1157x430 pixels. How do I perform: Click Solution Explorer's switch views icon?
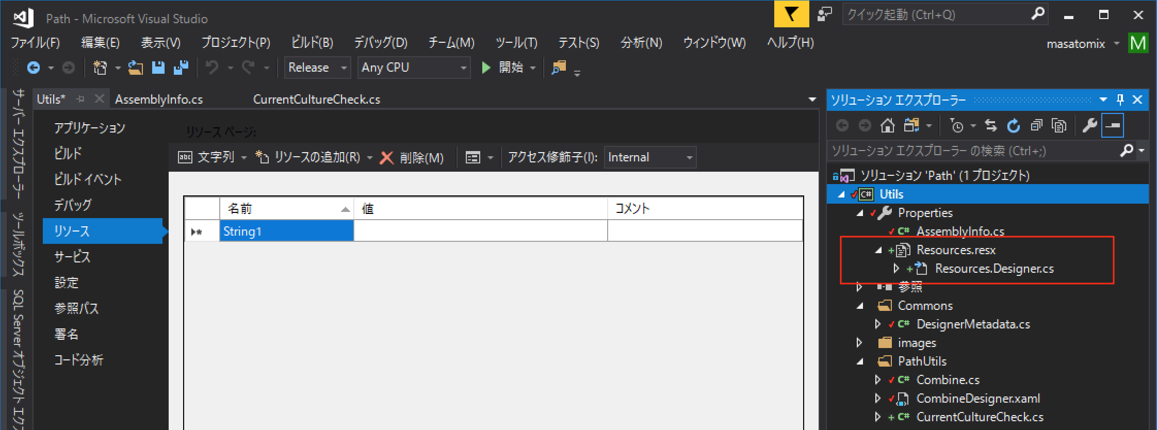tap(911, 125)
